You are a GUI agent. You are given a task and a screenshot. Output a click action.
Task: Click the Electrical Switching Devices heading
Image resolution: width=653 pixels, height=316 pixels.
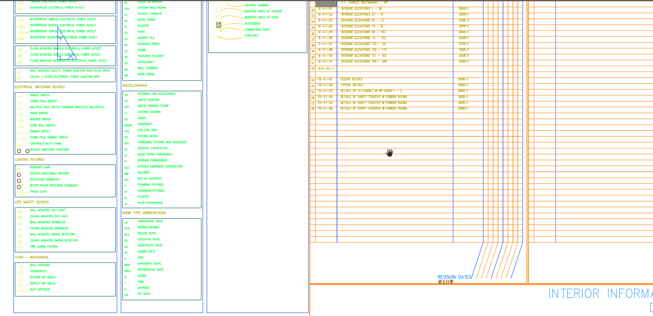(40, 87)
